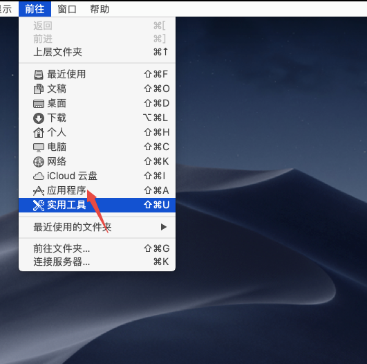Click the 个人 home house icon

tap(39, 133)
